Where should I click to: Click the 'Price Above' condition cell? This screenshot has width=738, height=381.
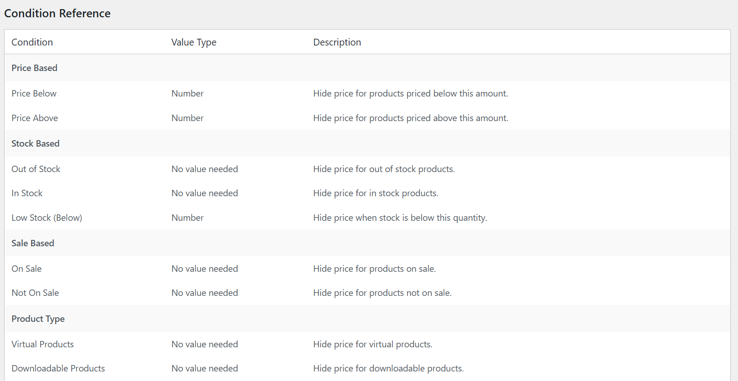[x=35, y=118]
